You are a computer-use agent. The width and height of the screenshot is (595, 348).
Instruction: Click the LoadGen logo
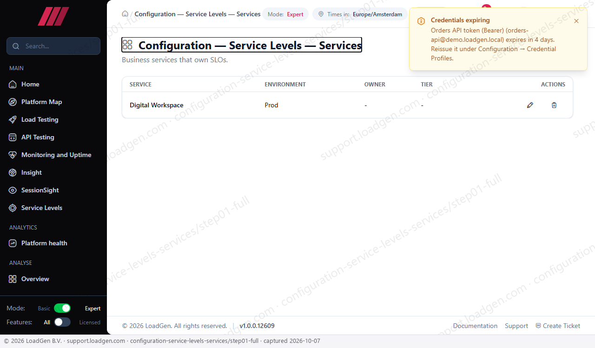[x=53, y=16]
